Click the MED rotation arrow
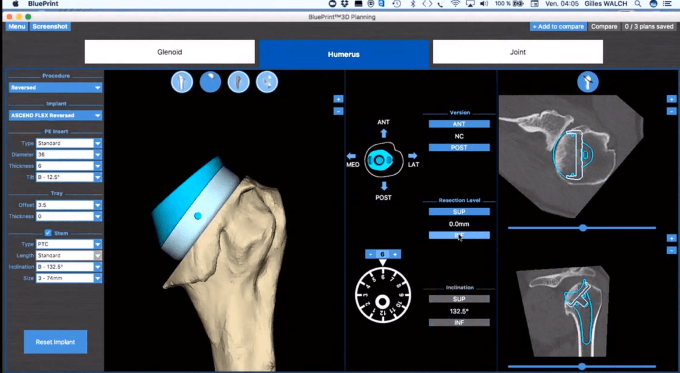The height and width of the screenshot is (373, 680). pyautogui.click(x=351, y=156)
